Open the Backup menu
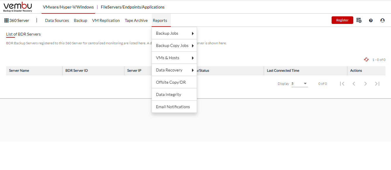 (x=80, y=20)
